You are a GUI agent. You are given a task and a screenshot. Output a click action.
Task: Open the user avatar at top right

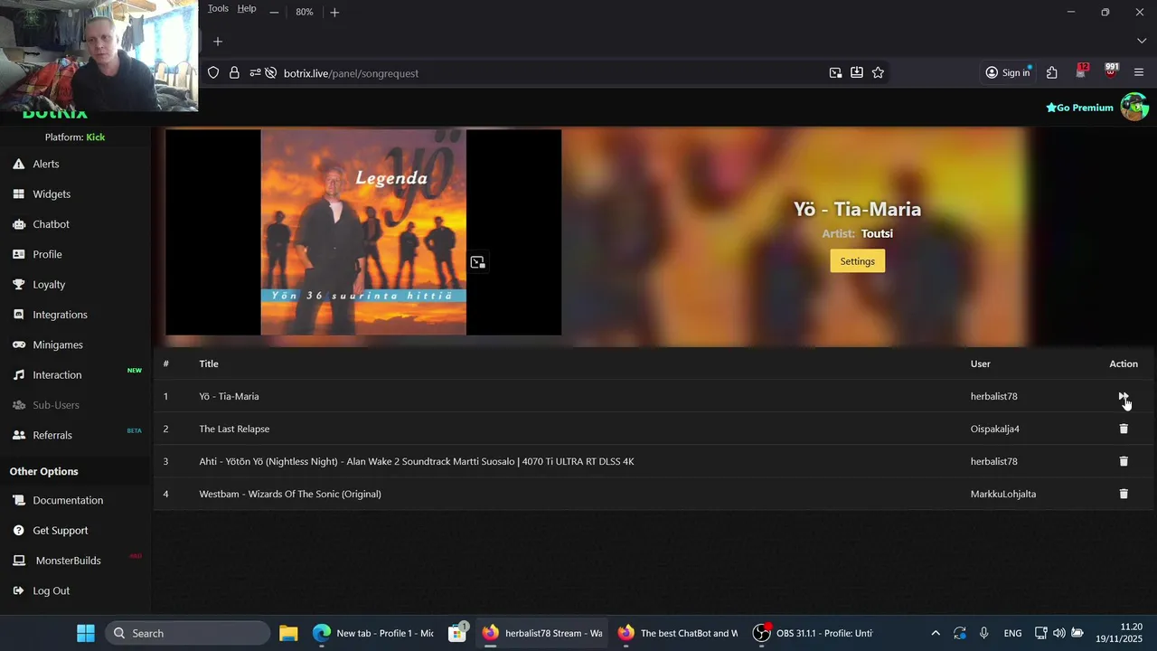point(1134,107)
